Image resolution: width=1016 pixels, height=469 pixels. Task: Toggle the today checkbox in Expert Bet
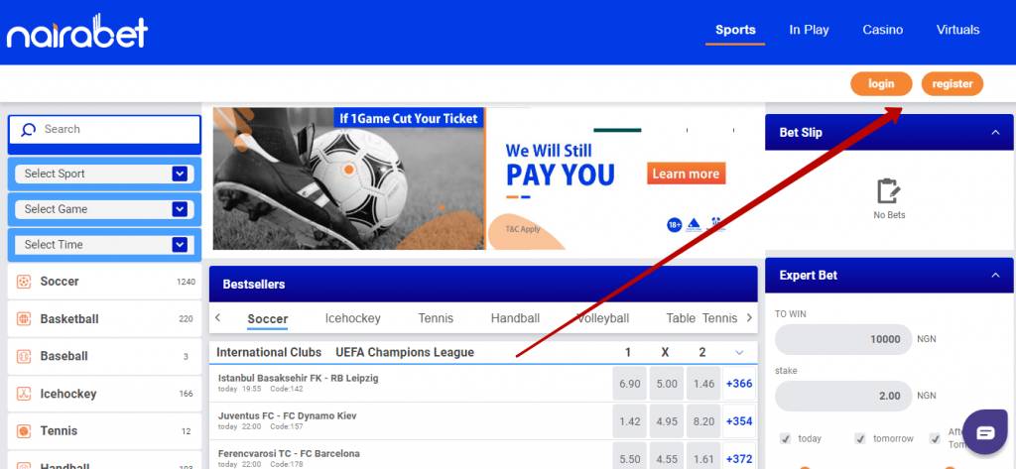tap(786, 438)
